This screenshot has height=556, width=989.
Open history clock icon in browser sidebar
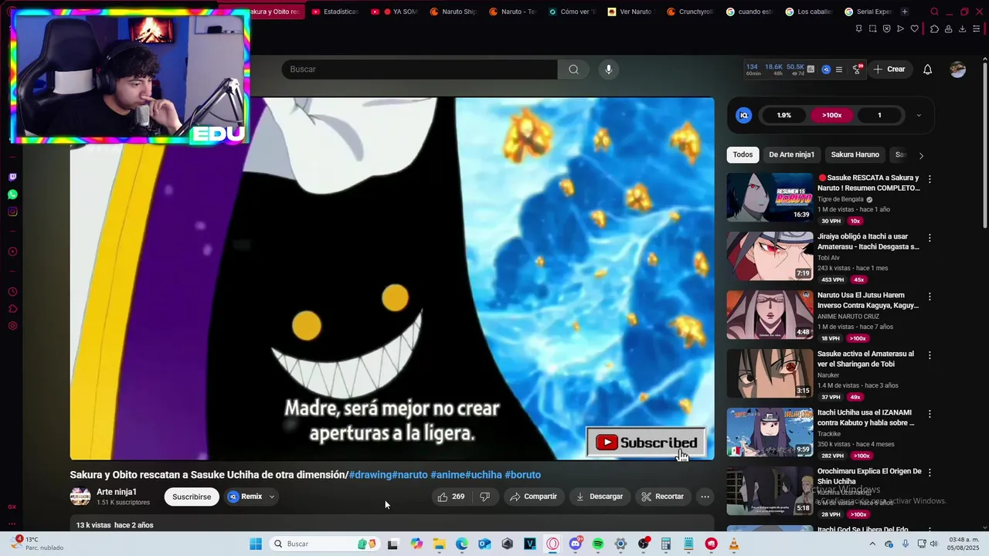coord(12,292)
